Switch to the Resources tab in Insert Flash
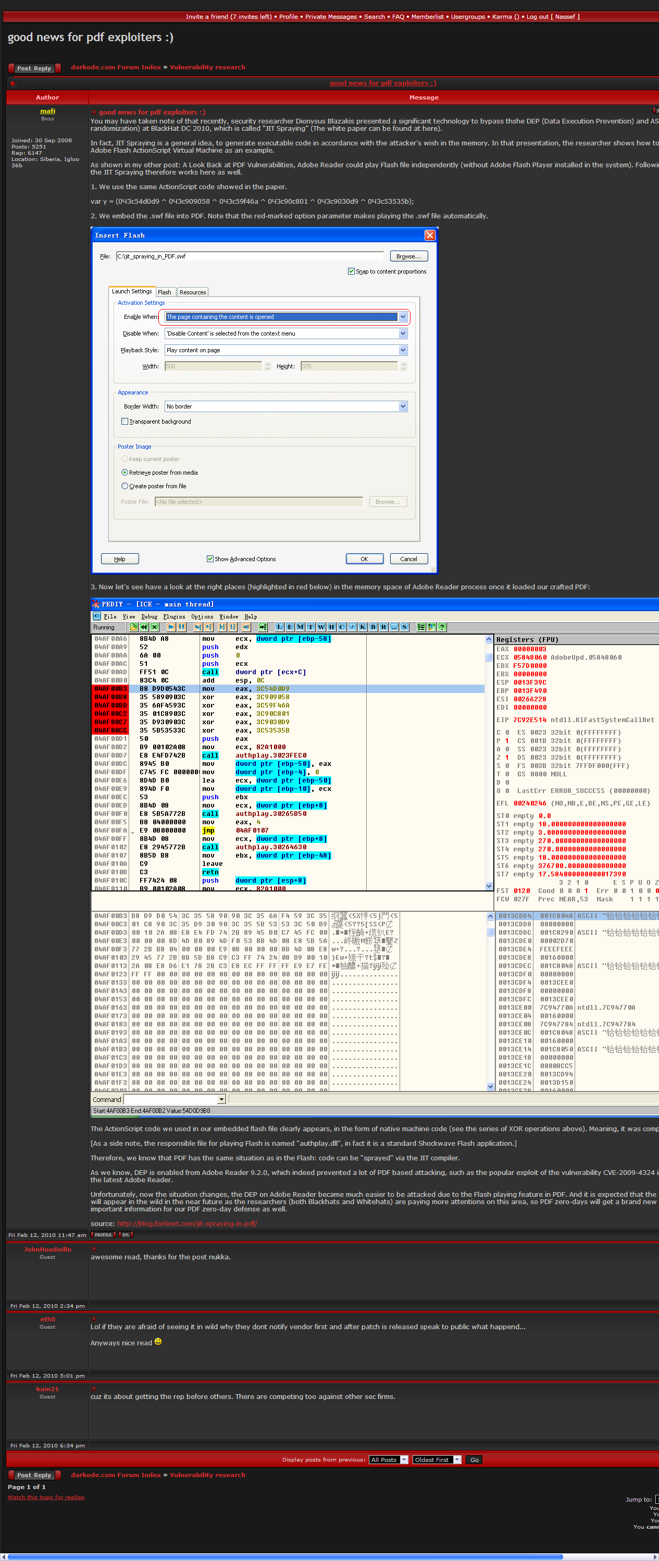This screenshot has height=1561, width=659. (193, 292)
